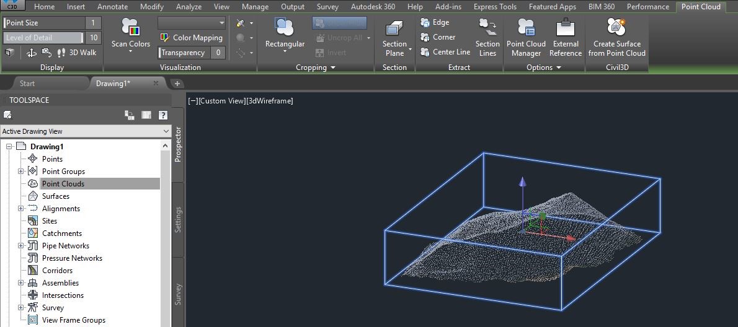Viewport: 738px width, 327px height.
Task: Extract Edge from point cloud
Action: pos(435,22)
